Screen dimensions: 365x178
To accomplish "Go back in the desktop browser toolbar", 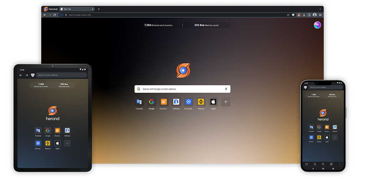I will [x=45, y=15].
